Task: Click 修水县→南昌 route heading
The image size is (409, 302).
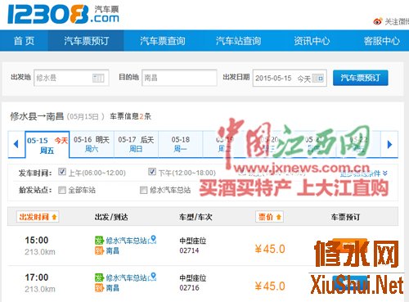Action: pyautogui.click(x=37, y=116)
